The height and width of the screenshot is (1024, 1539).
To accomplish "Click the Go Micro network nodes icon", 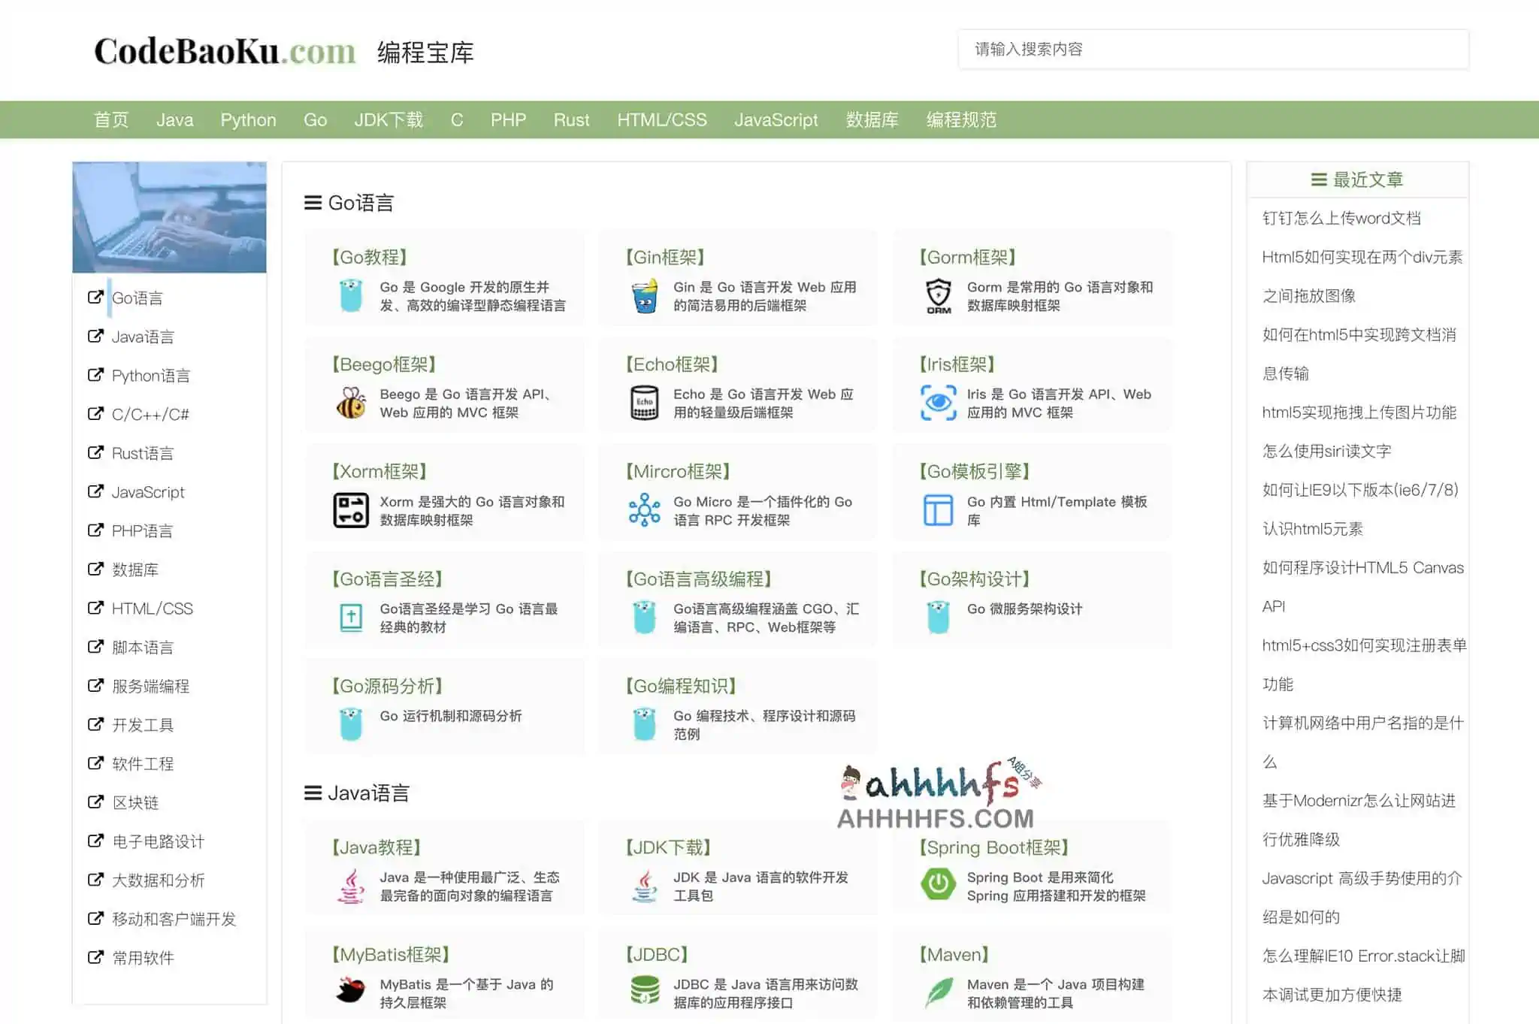I will (x=643, y=510).
